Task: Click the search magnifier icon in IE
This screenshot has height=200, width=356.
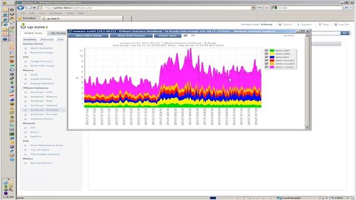Action: [346, 8]
